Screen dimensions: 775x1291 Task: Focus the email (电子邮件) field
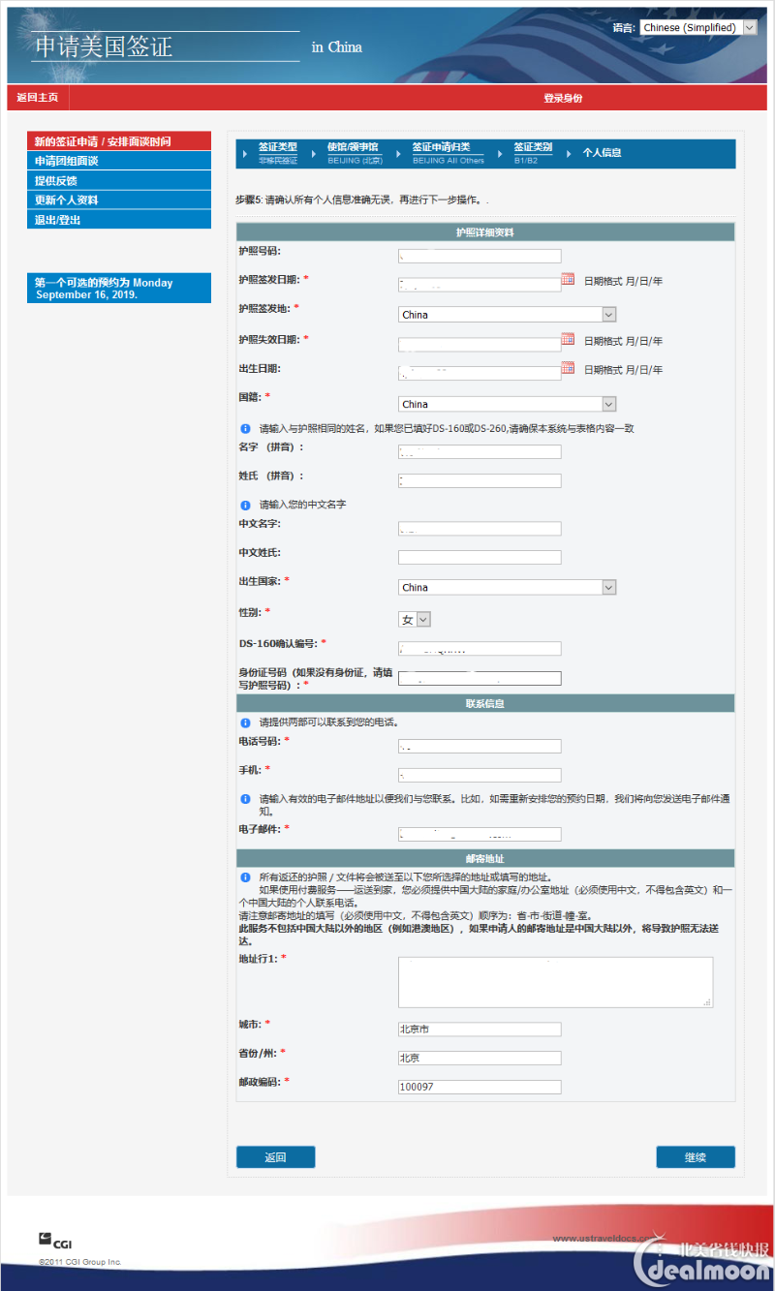click(x=480, y=834)
